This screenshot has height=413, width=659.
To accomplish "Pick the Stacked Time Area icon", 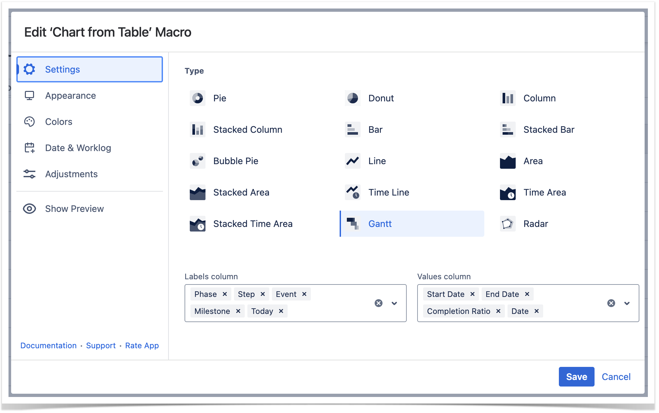I will click(x=198, y=224).
